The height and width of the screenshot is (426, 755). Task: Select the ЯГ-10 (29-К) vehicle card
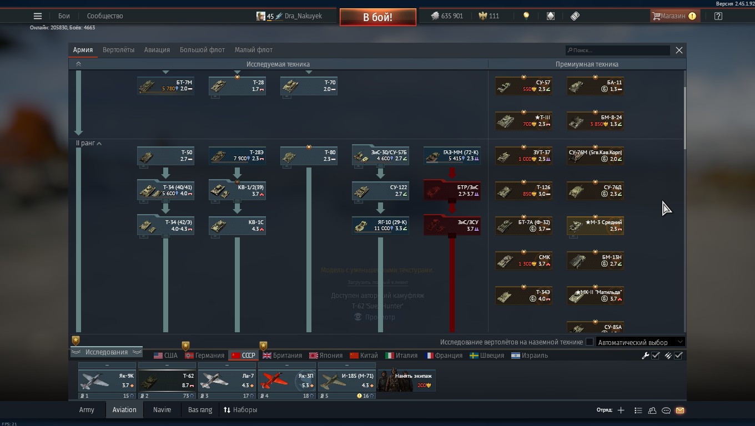click(x=380, y=226)
